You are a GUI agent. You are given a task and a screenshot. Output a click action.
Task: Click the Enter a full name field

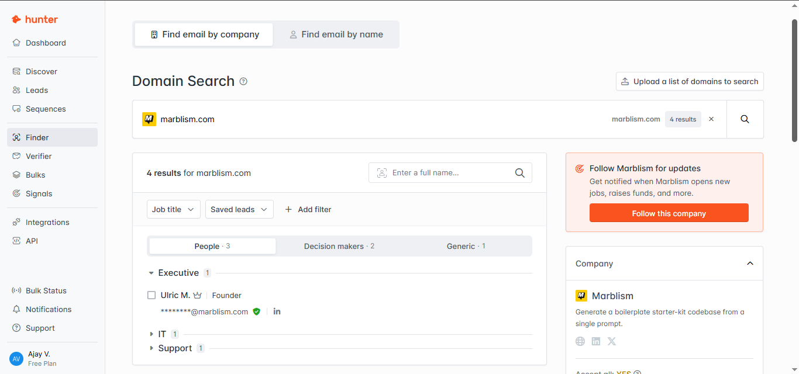[450, 172]
